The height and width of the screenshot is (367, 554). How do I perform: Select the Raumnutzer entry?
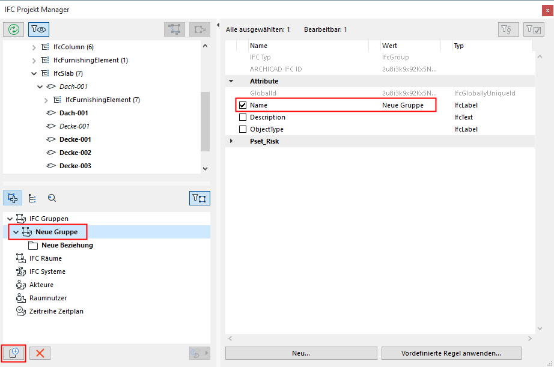(48, 298)
